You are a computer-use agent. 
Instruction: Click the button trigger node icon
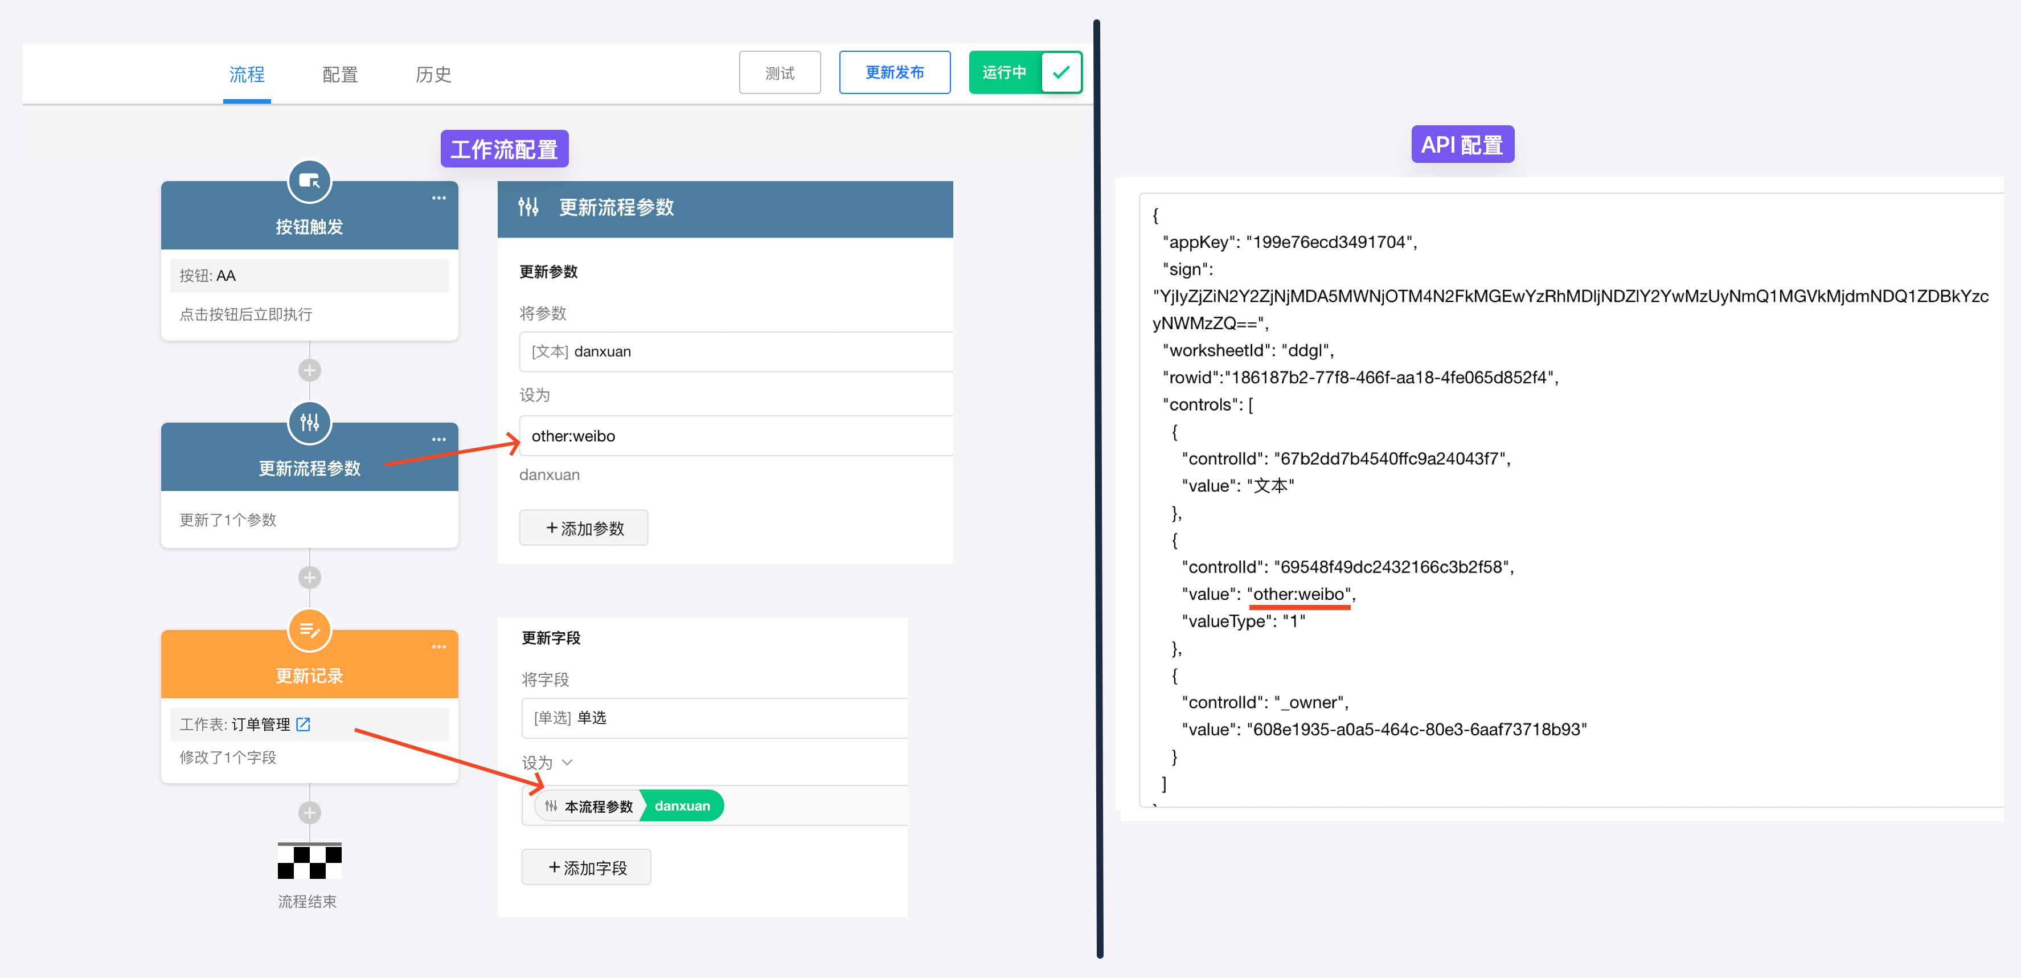pyautogui.click(x=309, y=181)
